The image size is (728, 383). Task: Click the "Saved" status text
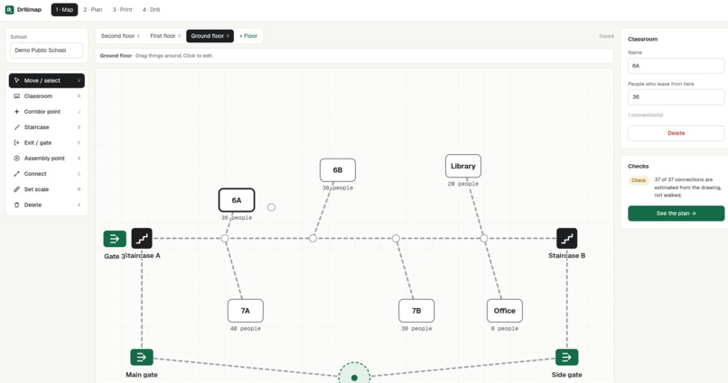click(x=606, y=36)
